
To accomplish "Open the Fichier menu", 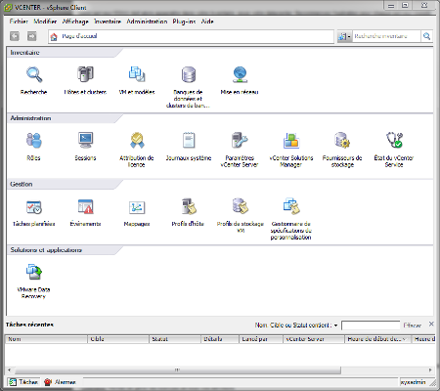I will (19, 22).
